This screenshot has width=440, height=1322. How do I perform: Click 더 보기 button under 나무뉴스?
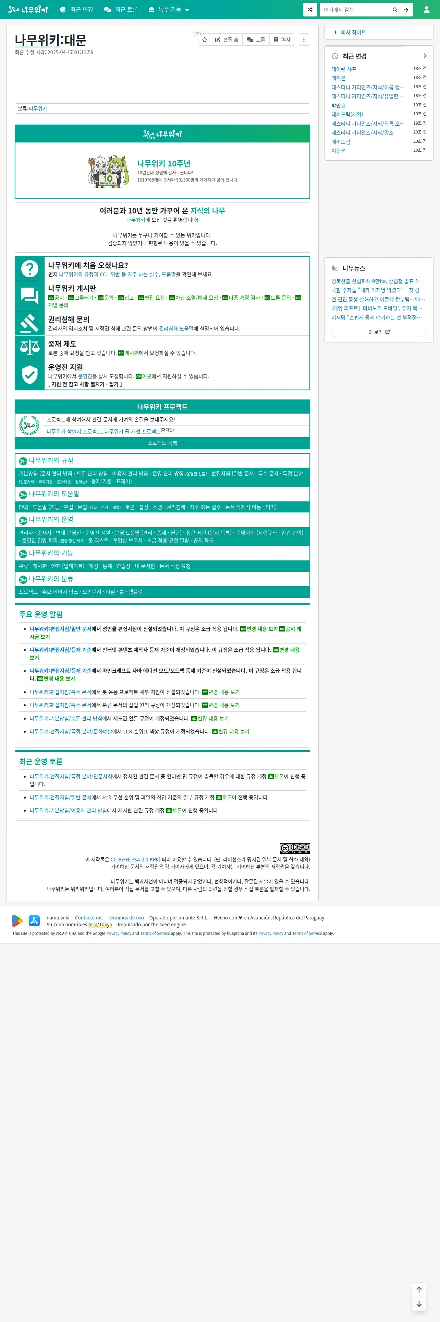(x=379, y=332)
